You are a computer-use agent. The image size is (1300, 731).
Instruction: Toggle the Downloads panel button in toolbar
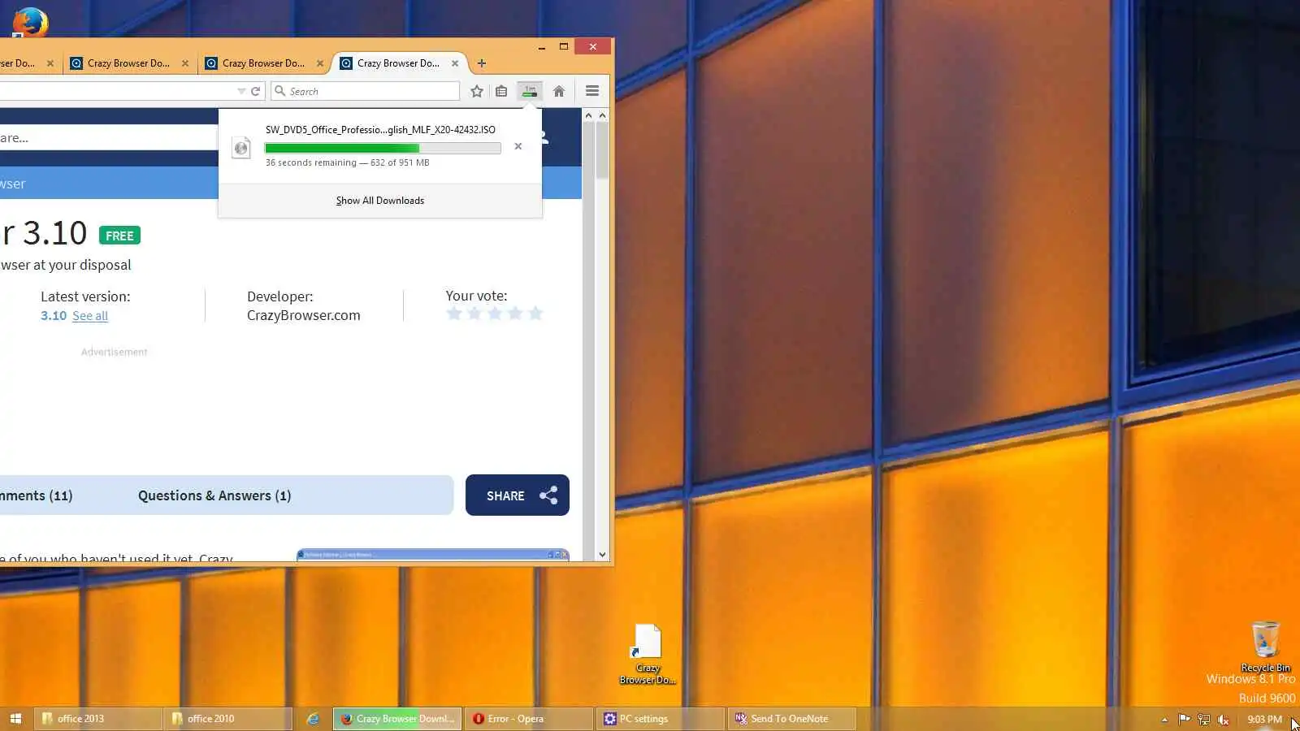[530, 91]
